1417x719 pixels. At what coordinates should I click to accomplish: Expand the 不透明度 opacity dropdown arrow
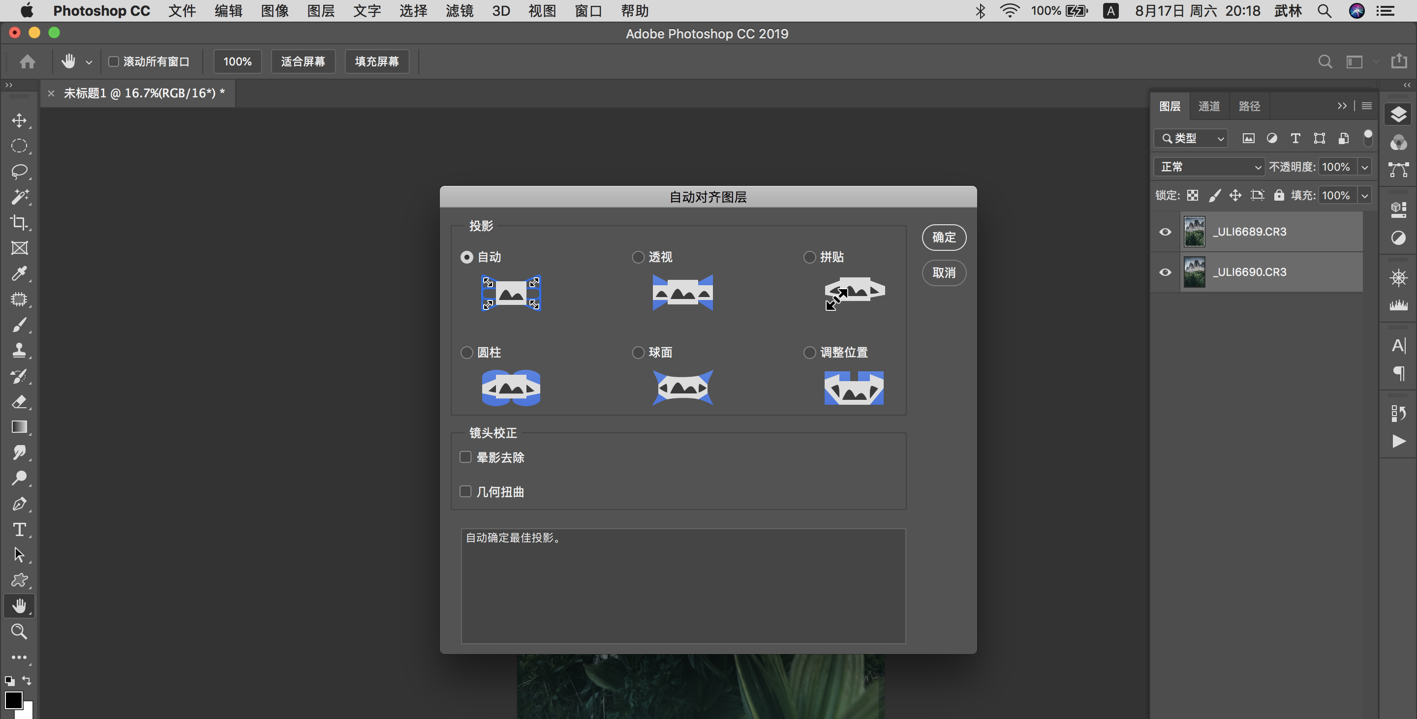click(x=1365, y=167)
